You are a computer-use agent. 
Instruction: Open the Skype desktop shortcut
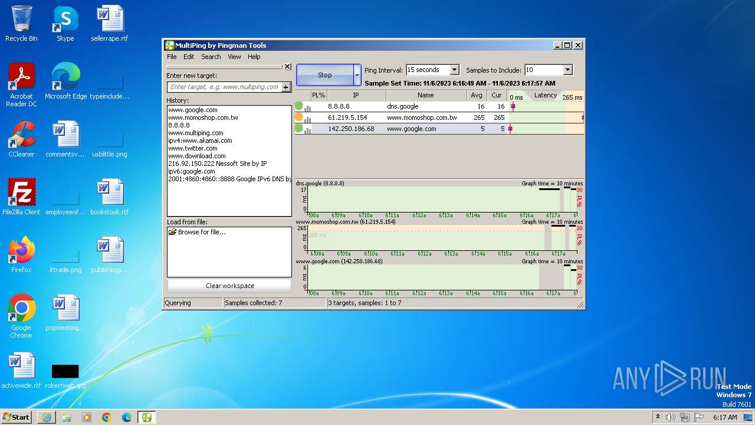tap(65, 24)
